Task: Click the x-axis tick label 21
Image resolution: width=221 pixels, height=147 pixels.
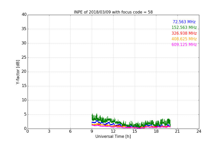Action: click(x=178, y=131)
